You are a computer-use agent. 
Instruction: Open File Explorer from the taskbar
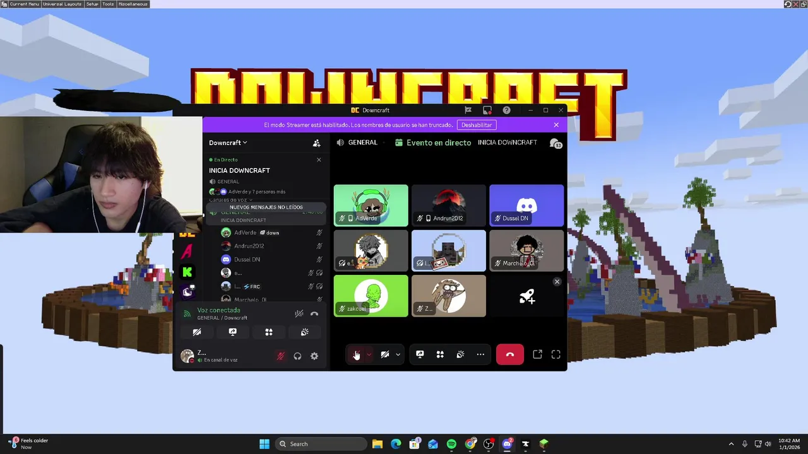point(377,444)
